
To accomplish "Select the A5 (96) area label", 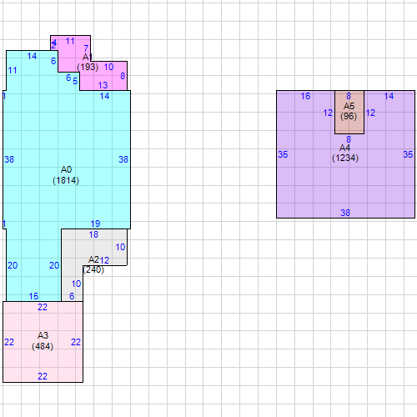I will (x=349, y=111).
